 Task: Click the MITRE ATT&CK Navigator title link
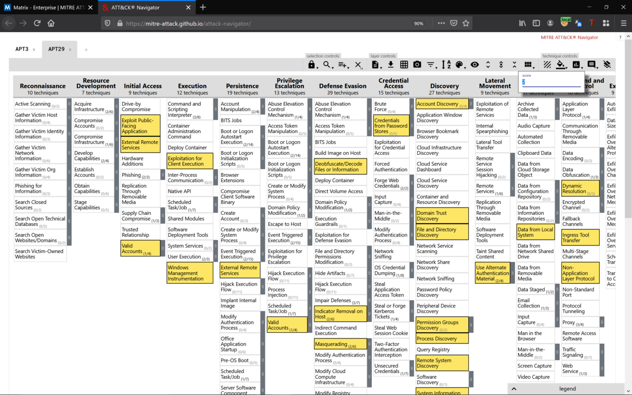coord(569,37)
